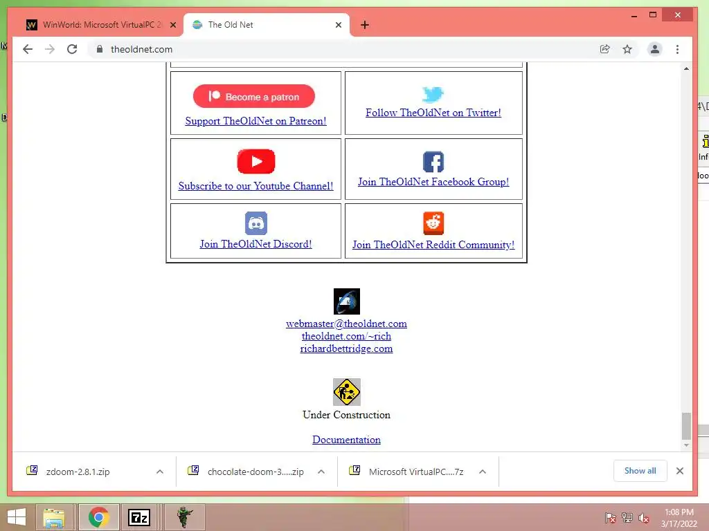Open Join TheOldNet Facebook Group link
The height and width of the screenshot is (531, 709).
pos(433,182)
